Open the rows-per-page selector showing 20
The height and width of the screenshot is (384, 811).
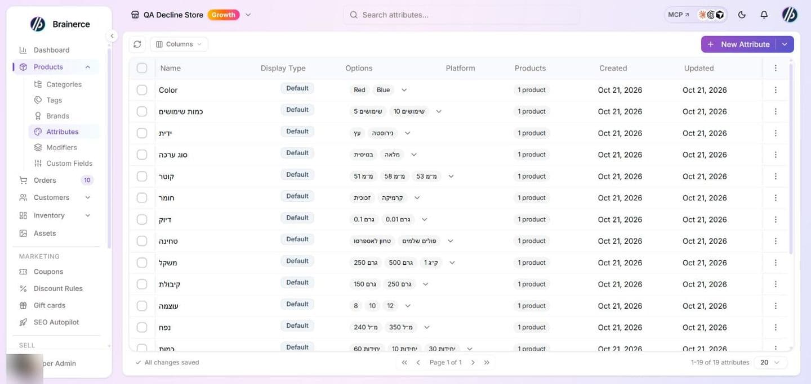point(770,363)
